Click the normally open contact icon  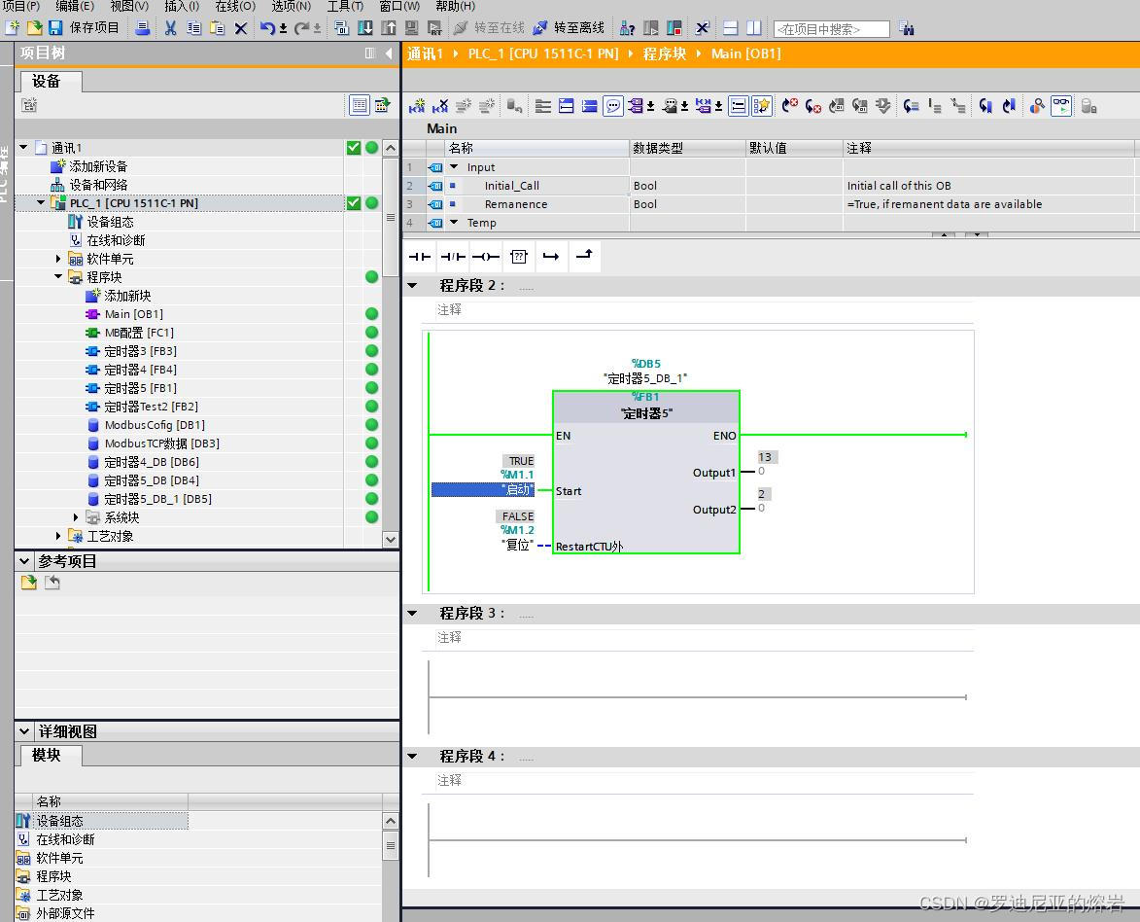click(x=420, y=256)
